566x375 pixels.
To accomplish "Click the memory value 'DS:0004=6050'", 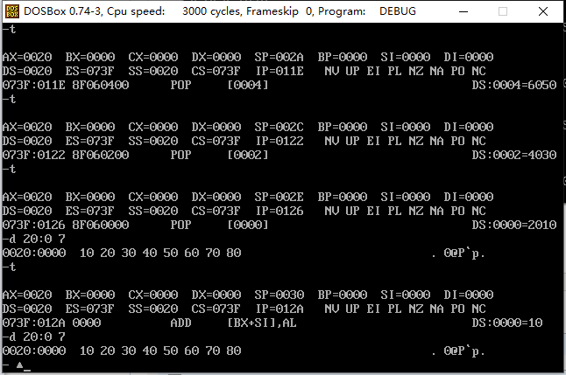I will pyautogui.click(x=514, y=85).
